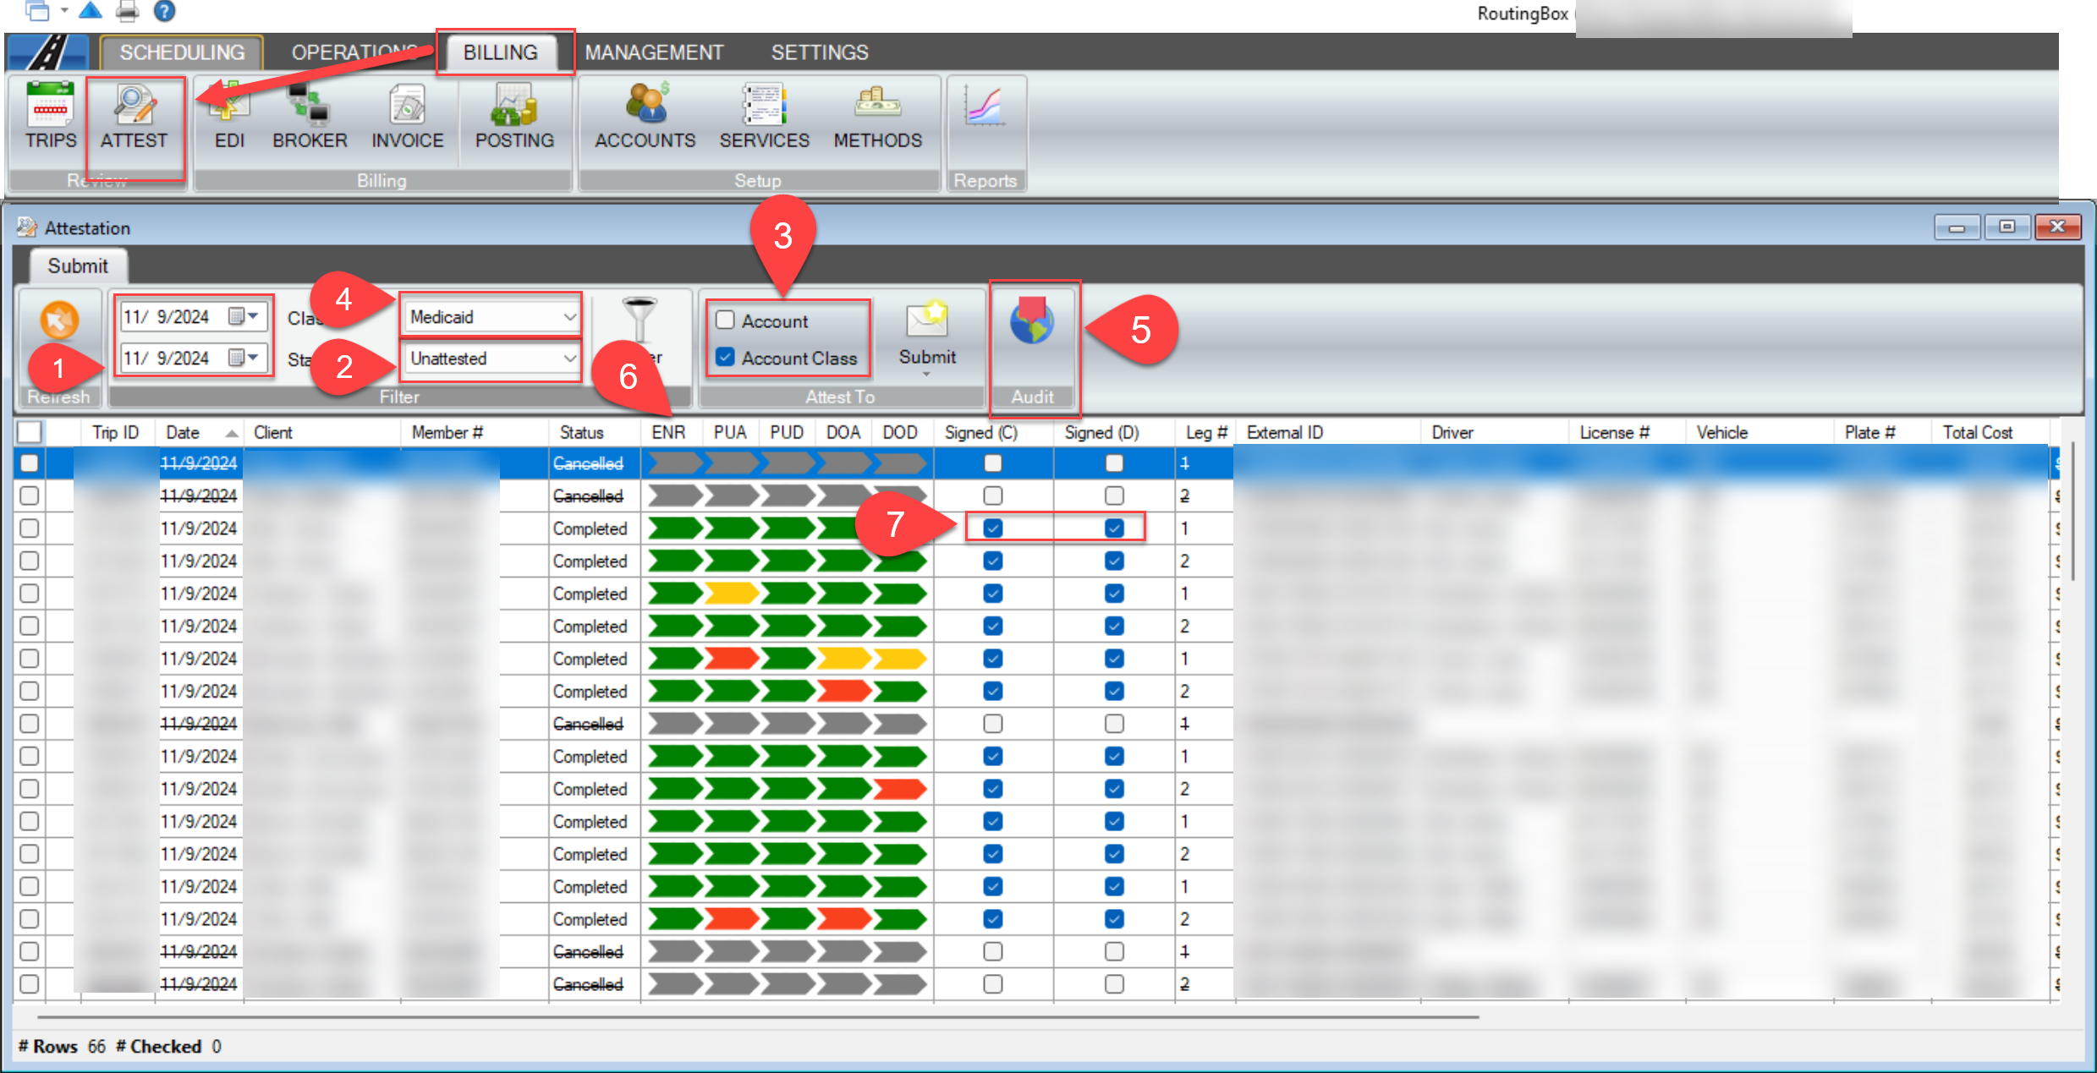The width and height of the screenshot is (2097, 1073).
Task: Enable the Account checkbox
Action: (x=725, y=320)
